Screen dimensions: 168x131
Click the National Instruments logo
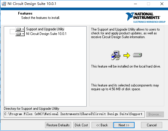[x=146, y=17]
